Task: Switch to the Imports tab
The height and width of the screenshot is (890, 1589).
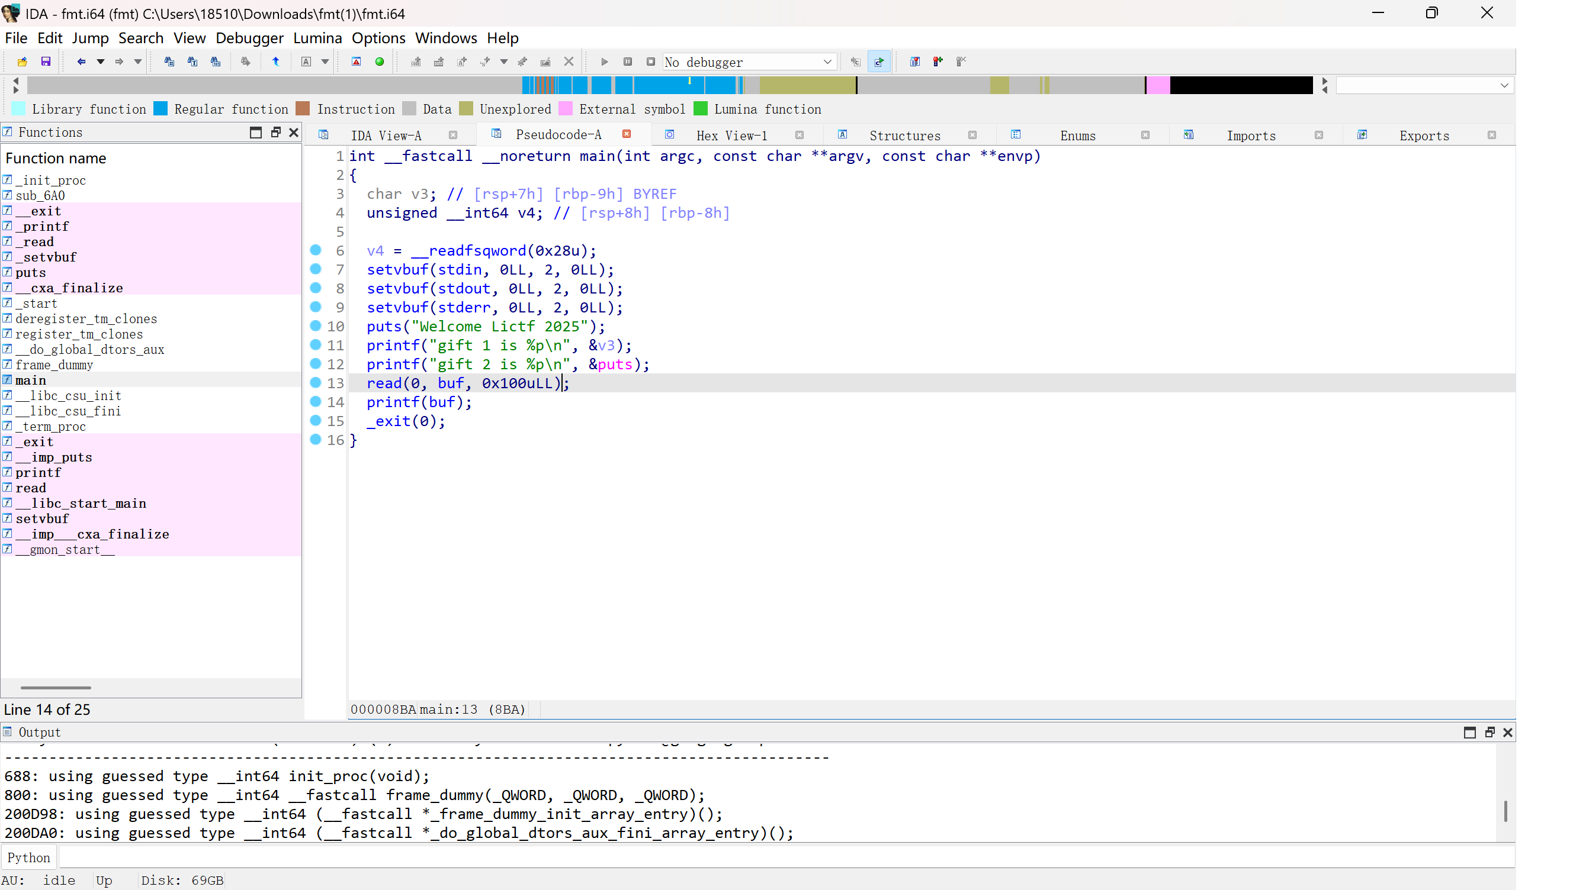Action: [1251, 136]
